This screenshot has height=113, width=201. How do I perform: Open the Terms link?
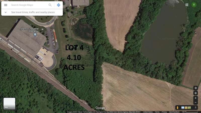(x=157, y=112)
